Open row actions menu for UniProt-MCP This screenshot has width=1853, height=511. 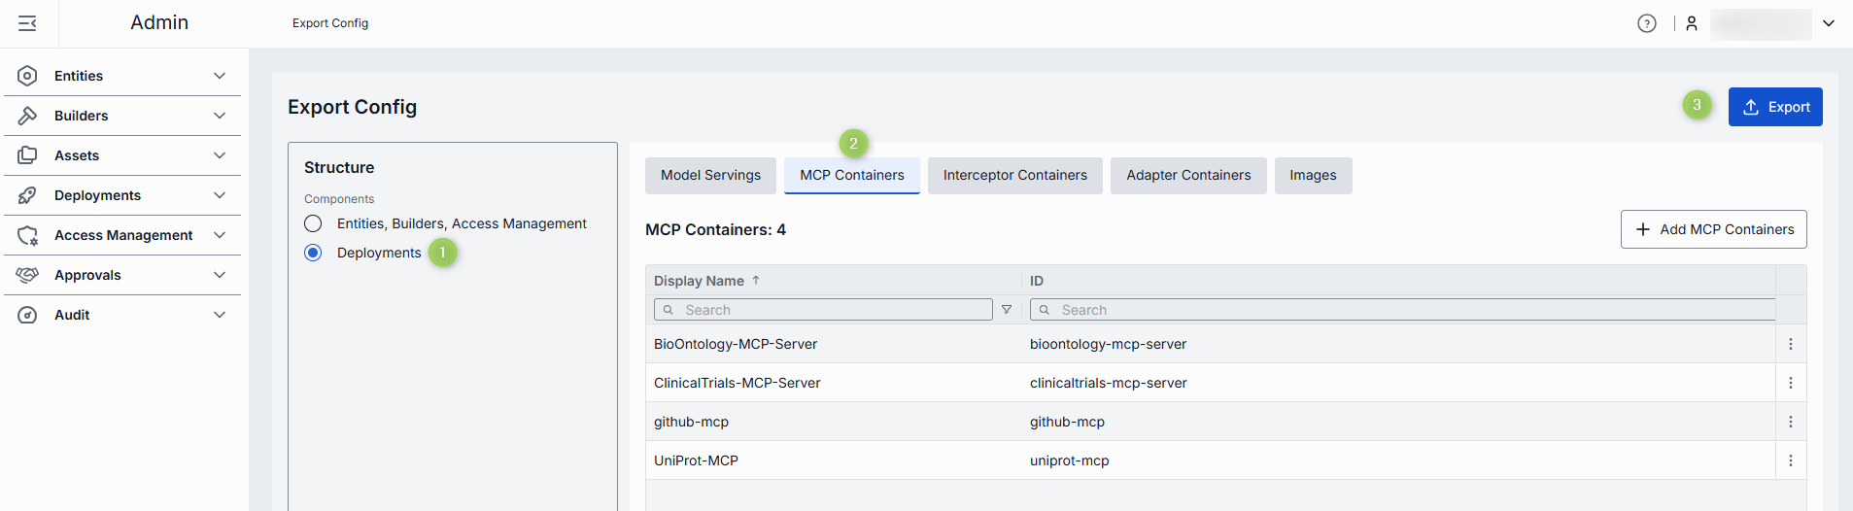(x=1790, y=460)
